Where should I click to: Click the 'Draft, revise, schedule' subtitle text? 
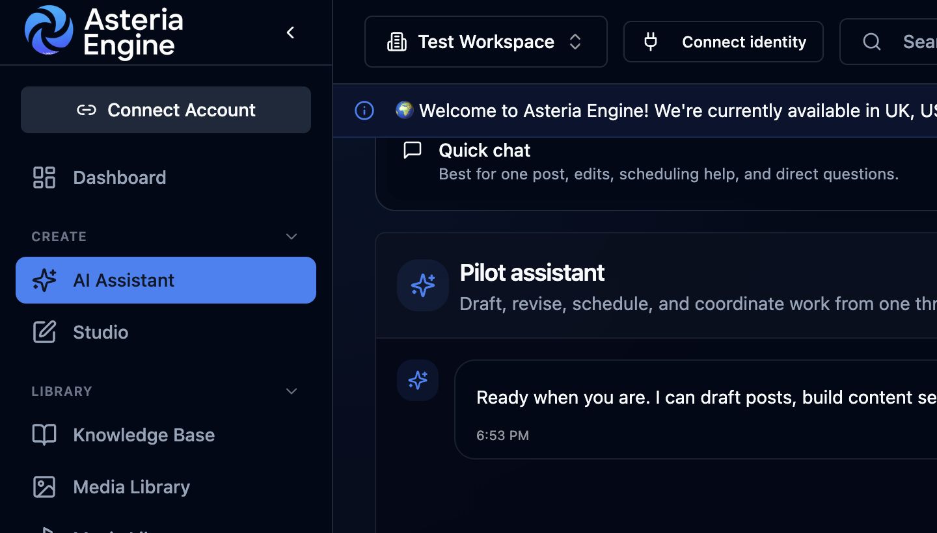click(698, 304)
